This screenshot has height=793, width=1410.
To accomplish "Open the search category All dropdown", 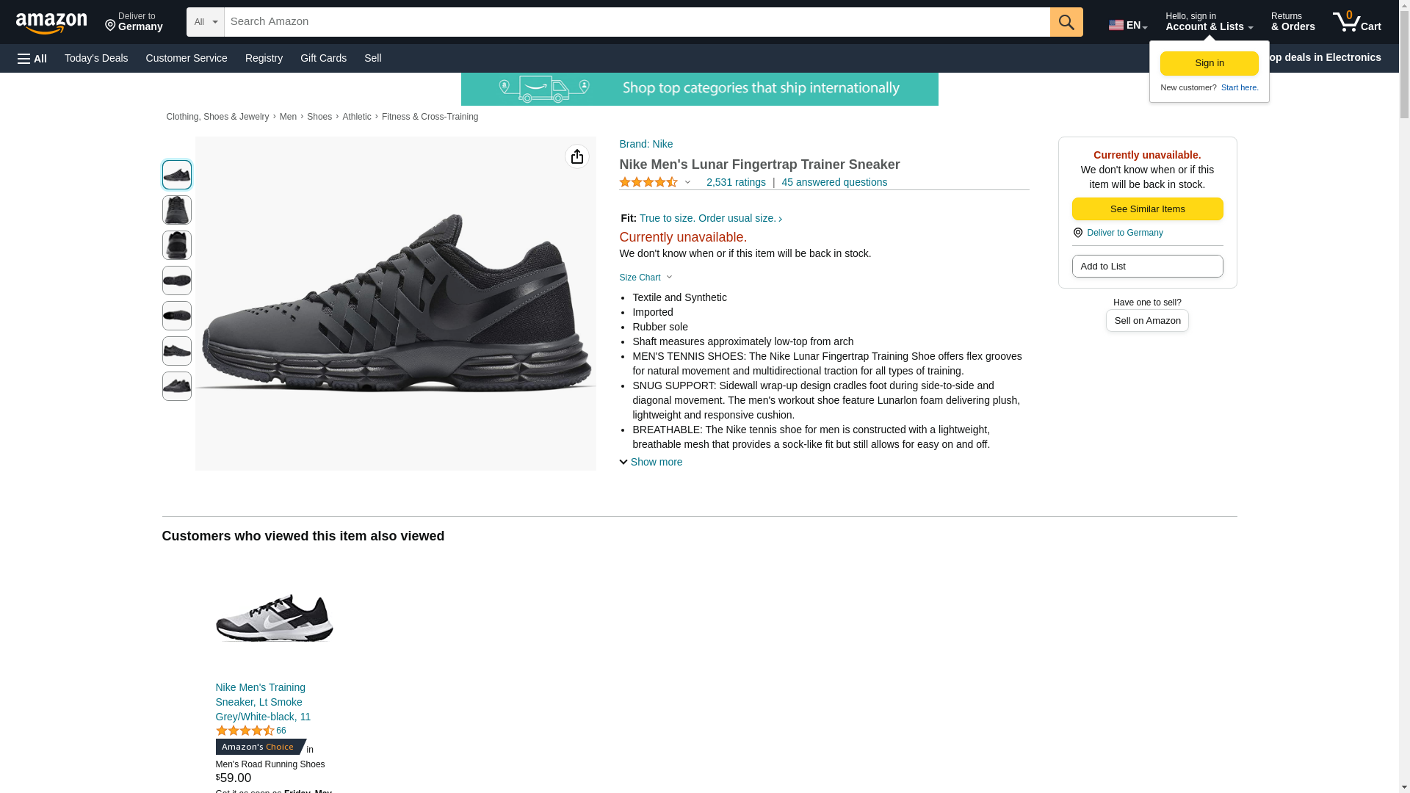I will 205,22.
